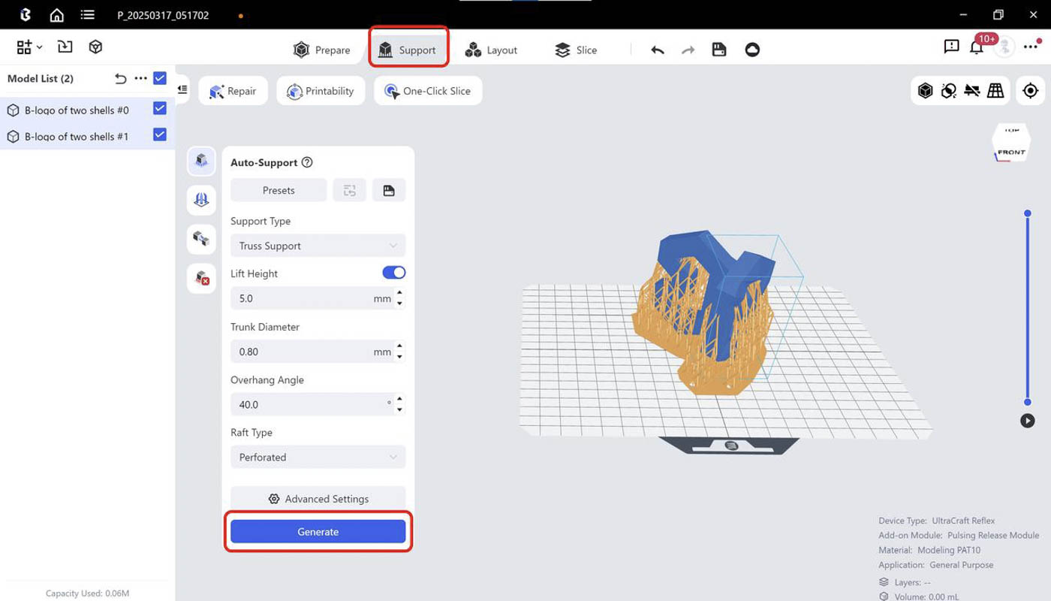The image size is (1051, 601).
Task: Open the Raft Type dropdown
Action: coord(318,457)
